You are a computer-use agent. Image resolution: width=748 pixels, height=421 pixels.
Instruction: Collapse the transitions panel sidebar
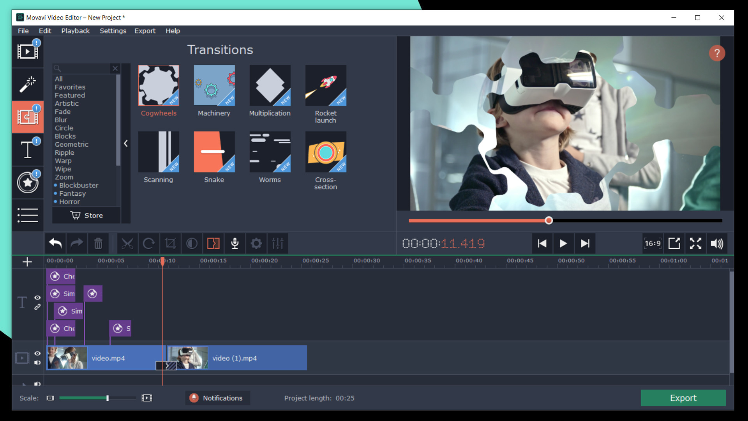125,143
